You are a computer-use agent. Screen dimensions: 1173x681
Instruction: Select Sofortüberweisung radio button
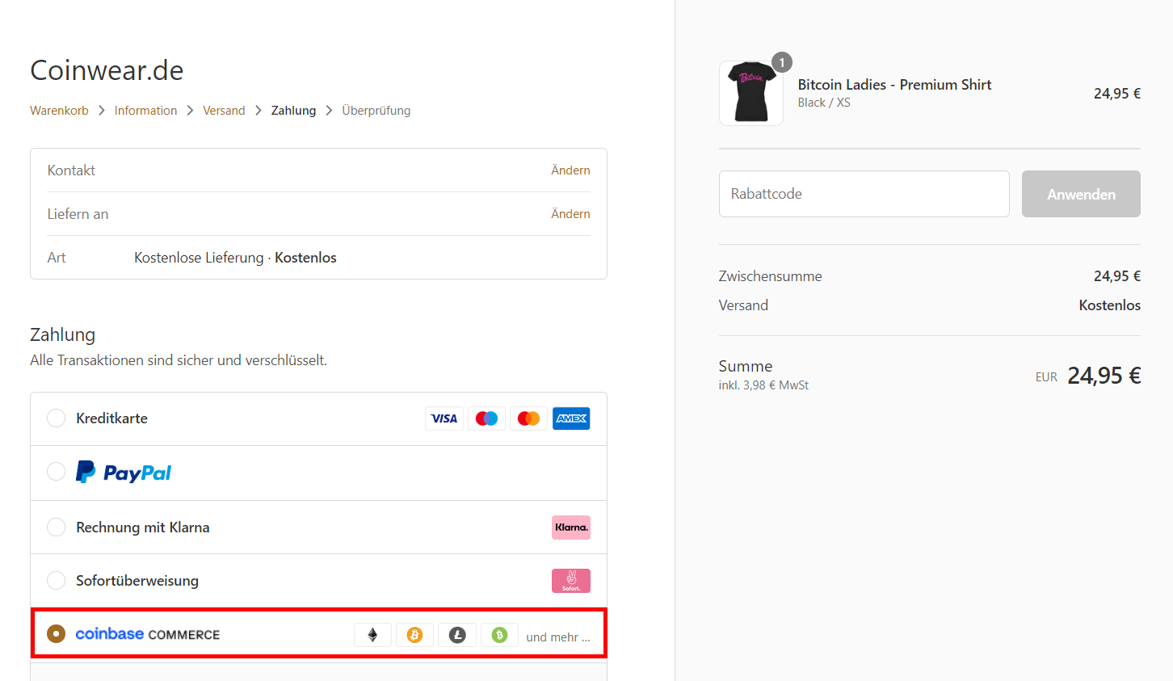coord(56,581)
